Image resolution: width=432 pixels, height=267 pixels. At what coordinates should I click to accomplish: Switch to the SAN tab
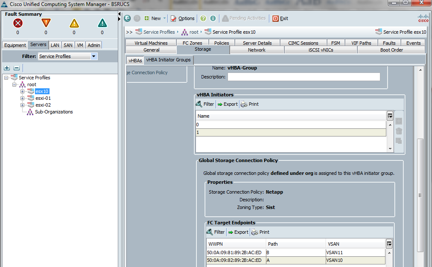click(68, 45)
